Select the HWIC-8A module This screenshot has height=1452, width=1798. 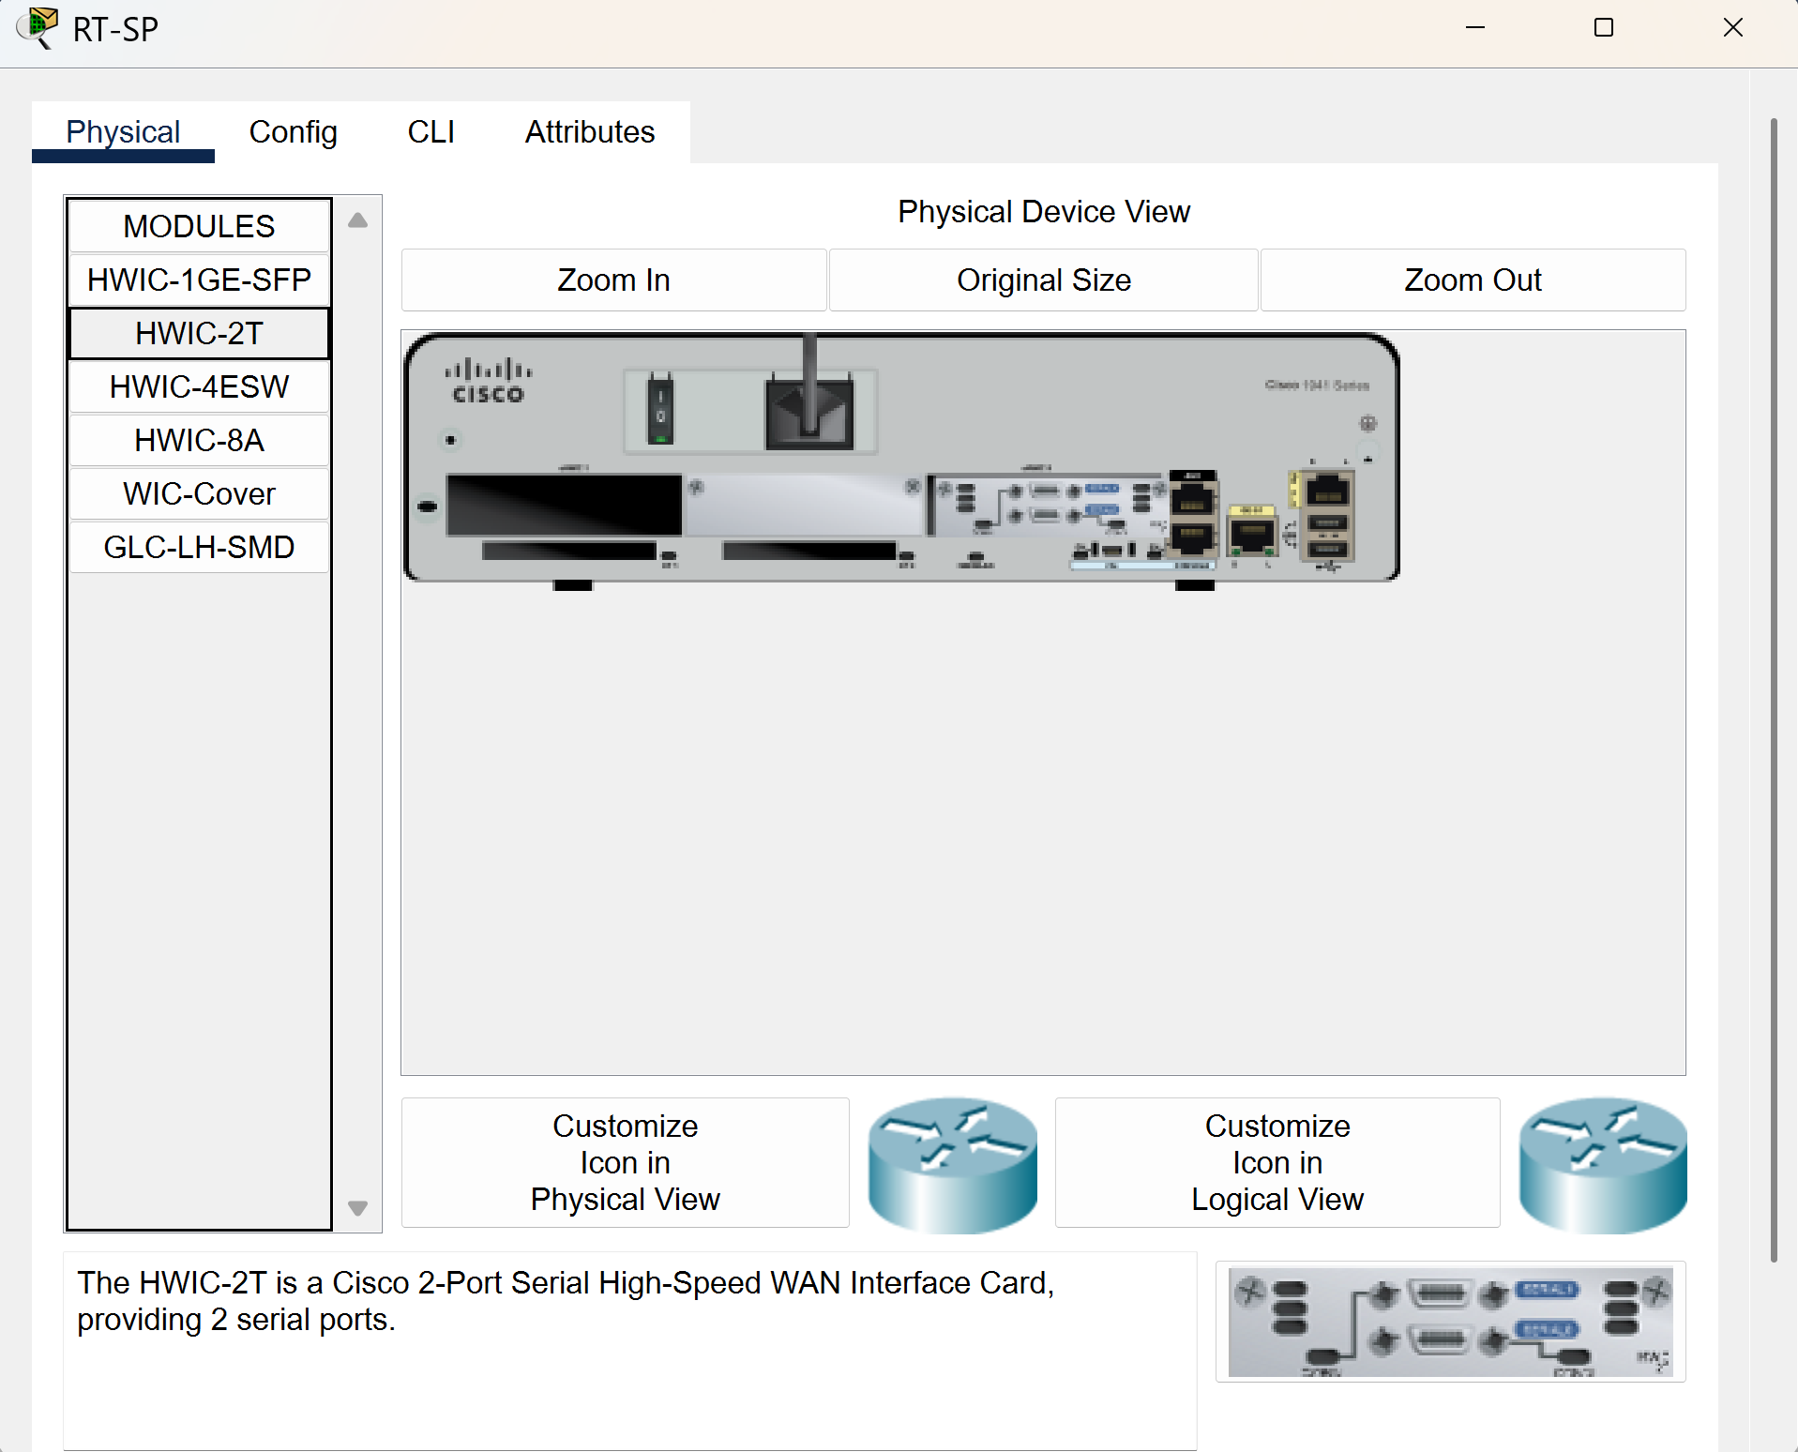point(199,440)
